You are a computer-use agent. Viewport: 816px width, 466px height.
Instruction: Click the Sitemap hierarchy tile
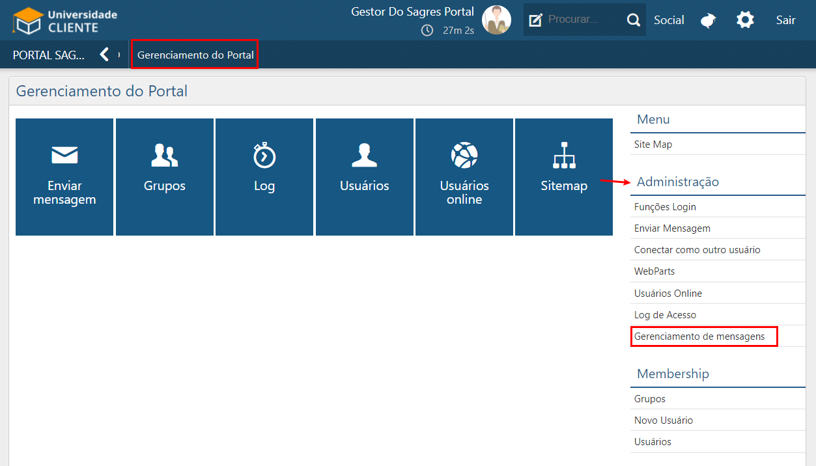(564, 176)
